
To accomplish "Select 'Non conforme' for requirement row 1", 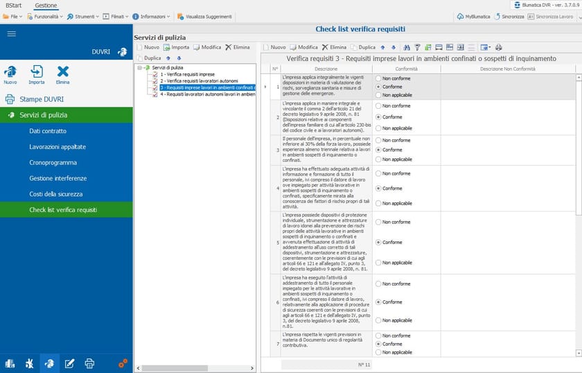I will pyautogui.click(x=378, y=78).
